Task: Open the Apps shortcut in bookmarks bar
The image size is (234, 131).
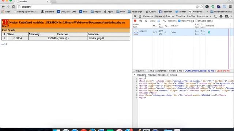Action: point(6,12)
